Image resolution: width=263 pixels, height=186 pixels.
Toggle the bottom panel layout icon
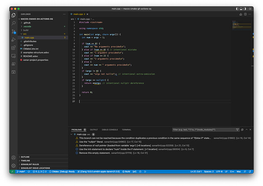241,9
